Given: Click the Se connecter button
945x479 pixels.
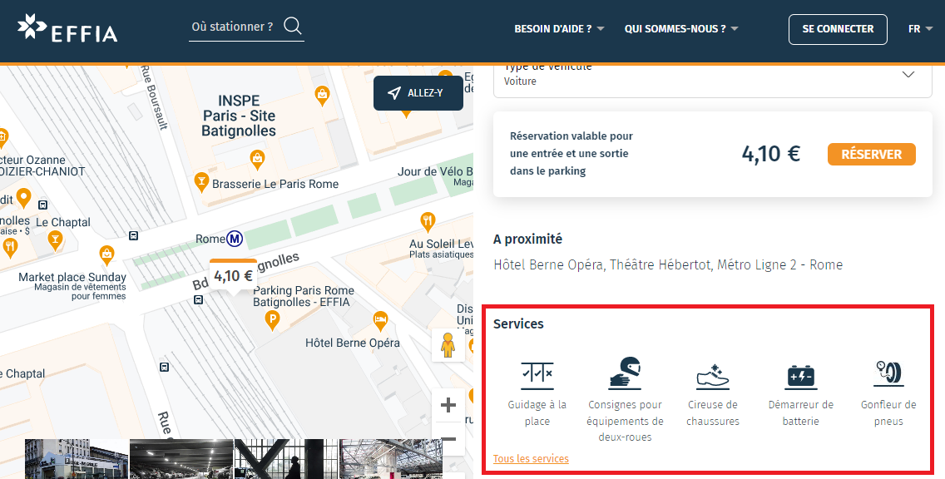Looking at the screenshot, I should 838,29.
